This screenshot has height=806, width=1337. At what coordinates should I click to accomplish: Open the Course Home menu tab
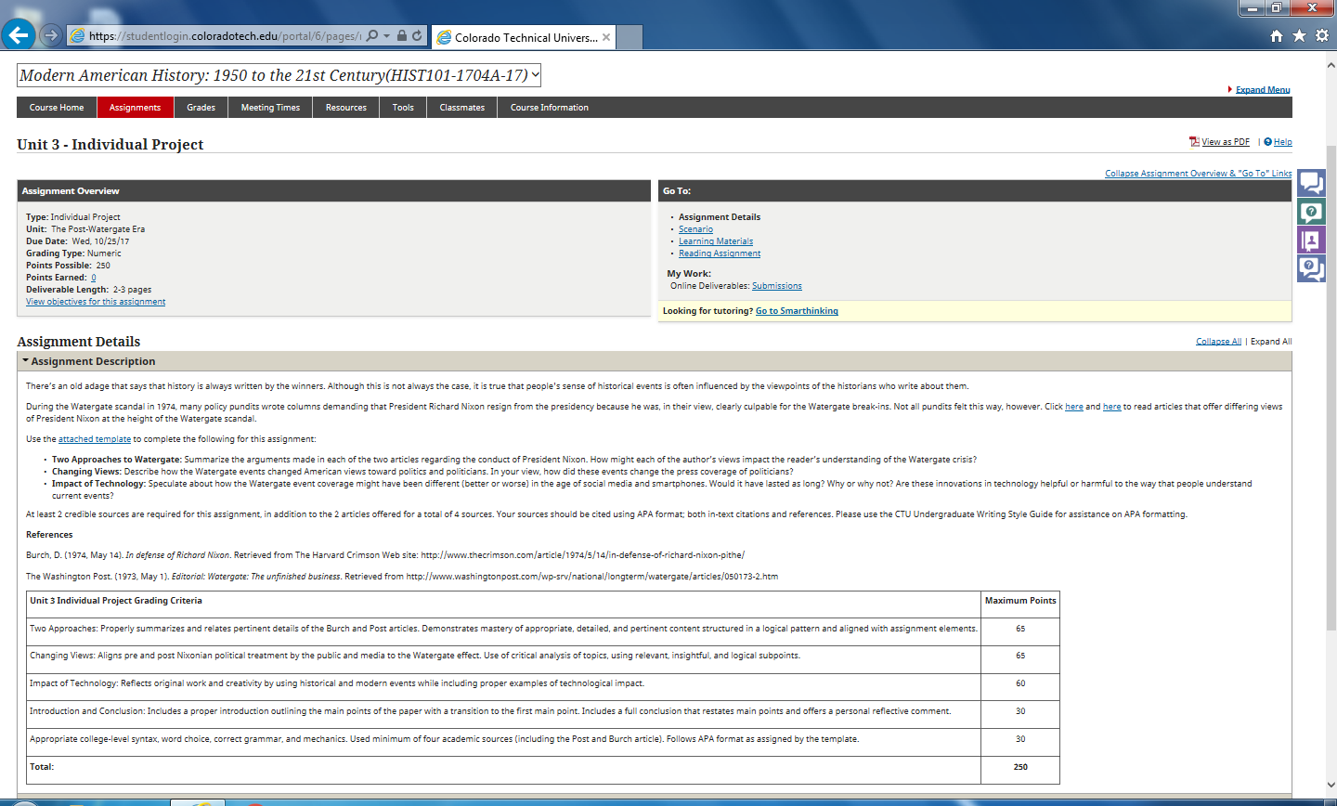point(57,108)
